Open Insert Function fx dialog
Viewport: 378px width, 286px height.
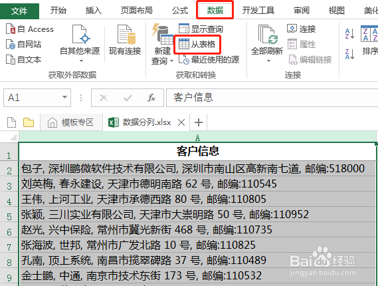tap(151, 98)
